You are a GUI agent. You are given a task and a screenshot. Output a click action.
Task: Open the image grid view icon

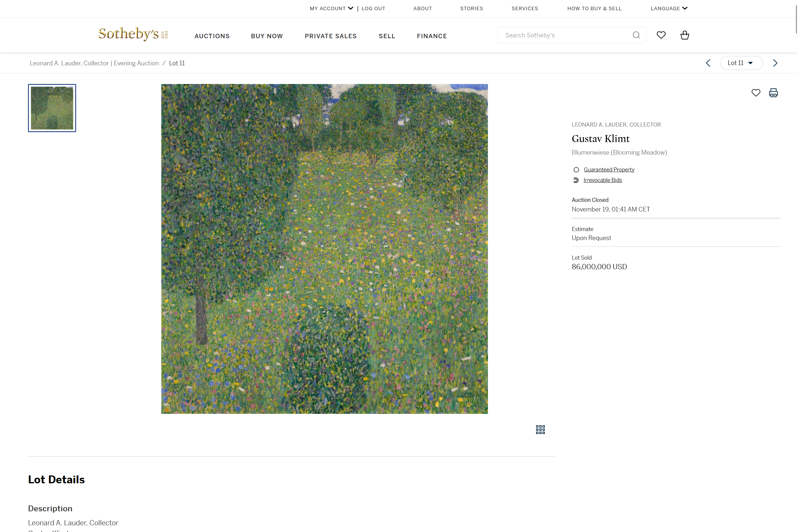coord(540,430)
